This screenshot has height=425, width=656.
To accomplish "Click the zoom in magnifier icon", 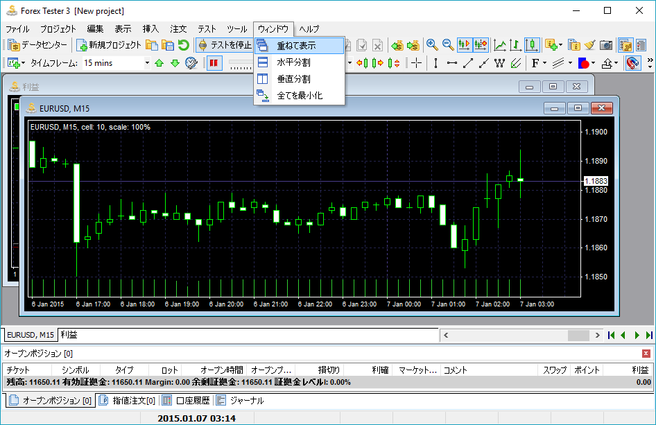I will 432,45.
